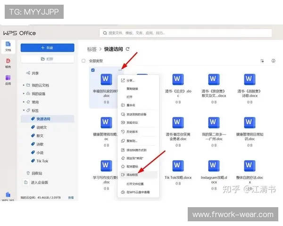Click the blue 新建 button
This screenshot has width=283, height=226.
coord(48,48)
